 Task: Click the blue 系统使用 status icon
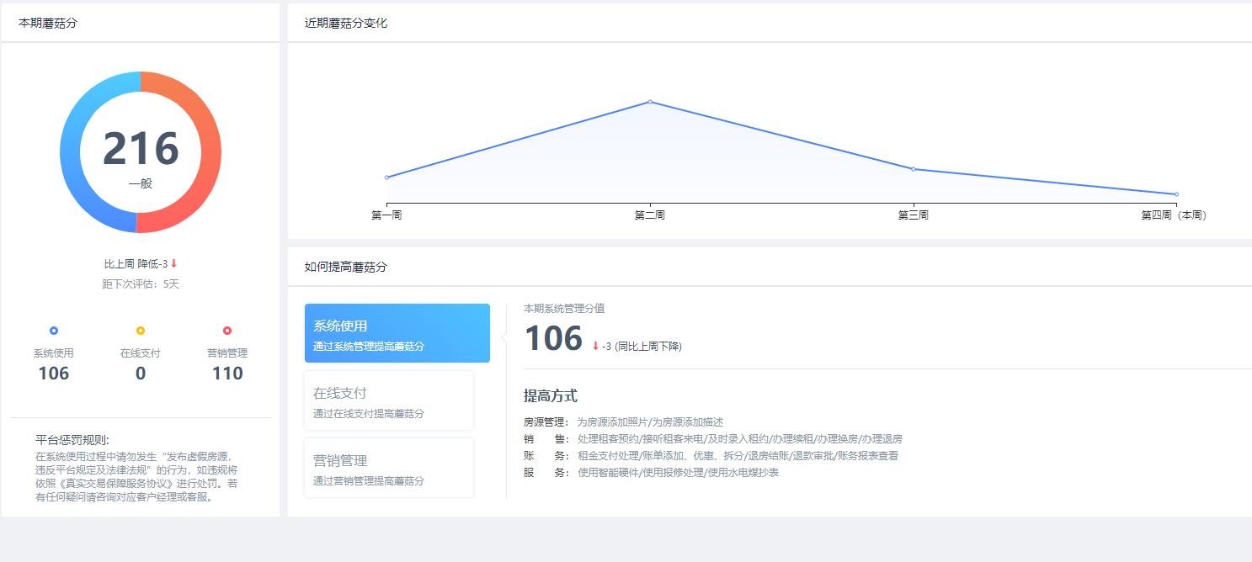(54, 331)
